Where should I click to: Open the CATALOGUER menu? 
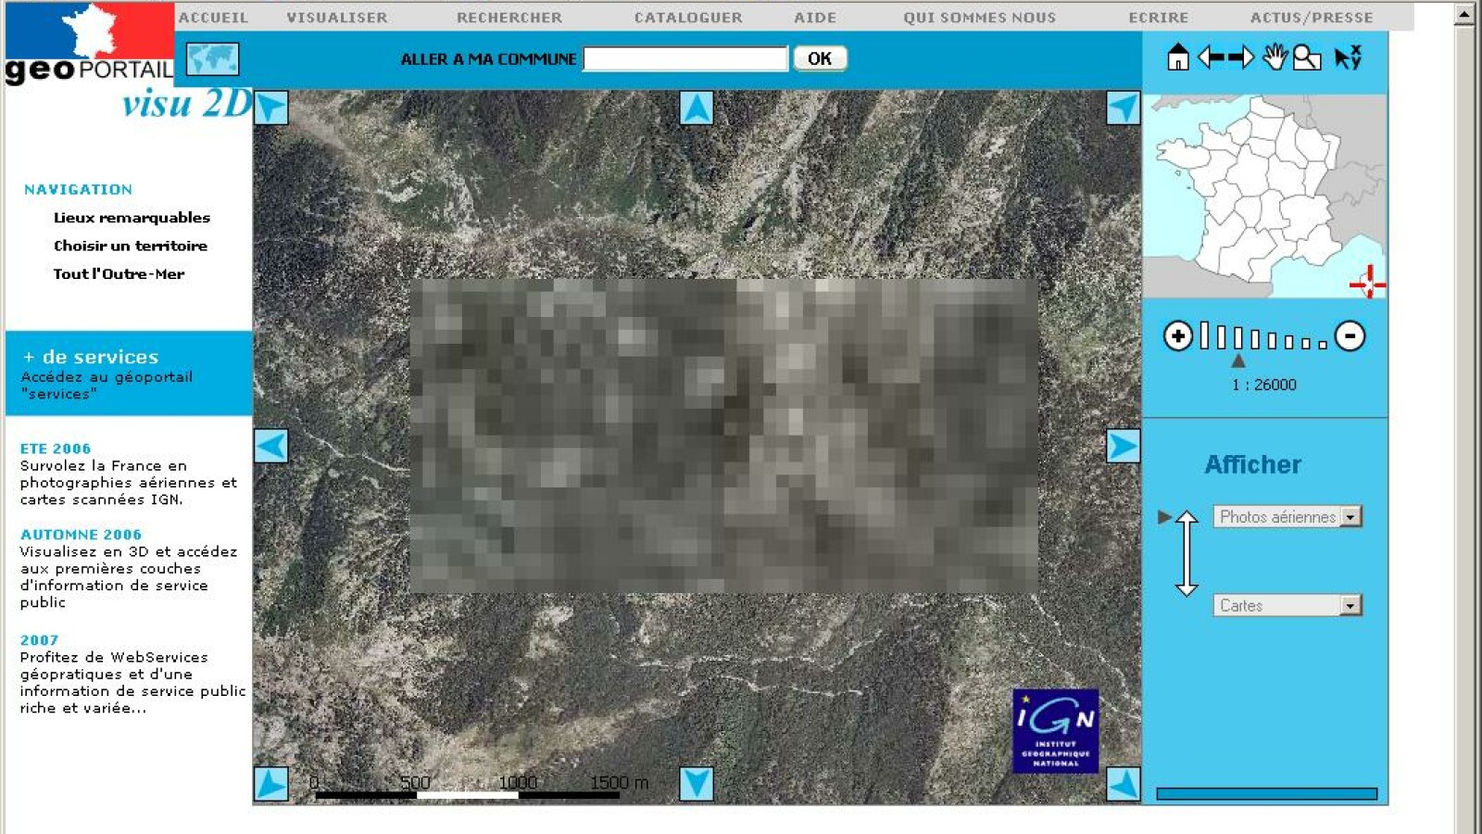(x=688, y=18)
